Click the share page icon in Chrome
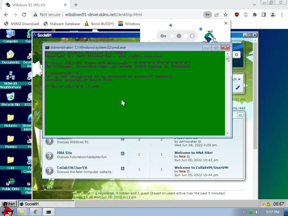The height and width of the screenshot is (216, 288). tap(217, 15)
